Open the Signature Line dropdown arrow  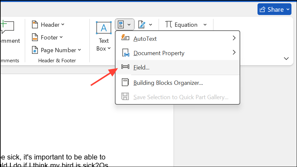coord(150,25)
